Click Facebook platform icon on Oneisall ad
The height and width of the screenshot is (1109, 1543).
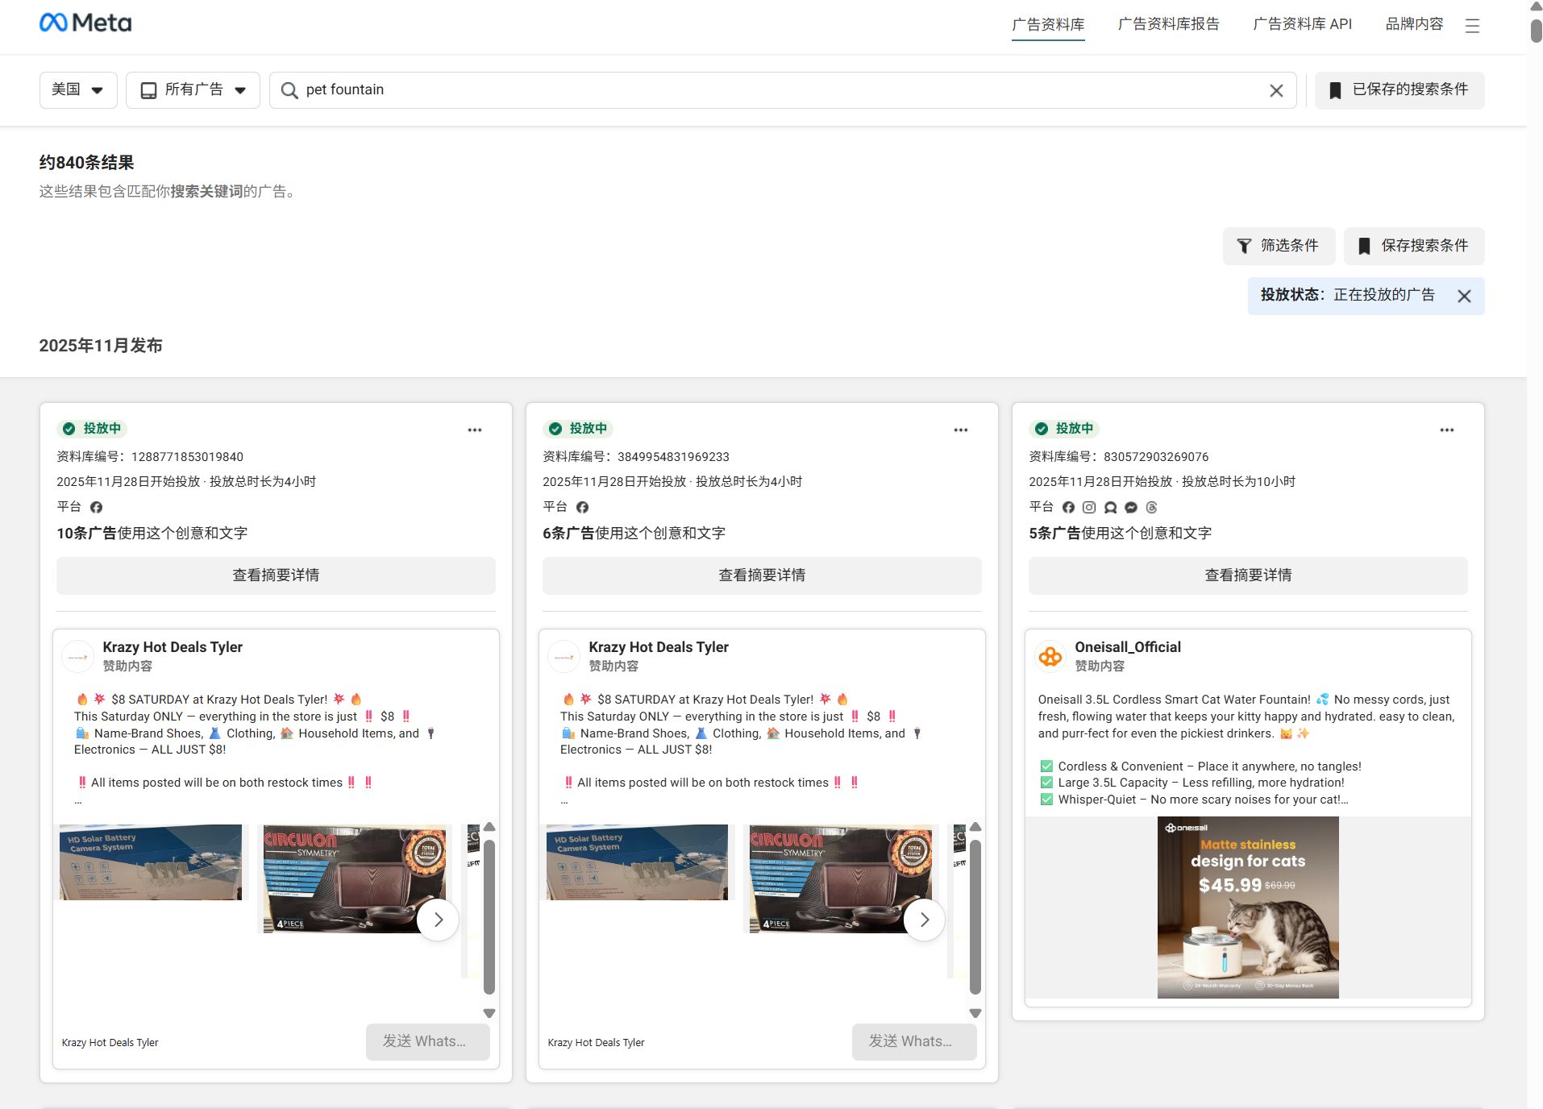coord(1068,507)
